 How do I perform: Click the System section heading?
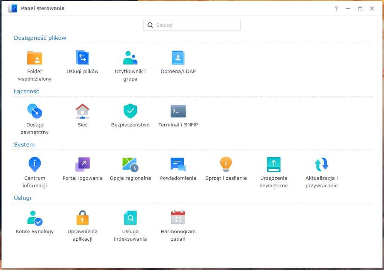(x=24, y=144)
